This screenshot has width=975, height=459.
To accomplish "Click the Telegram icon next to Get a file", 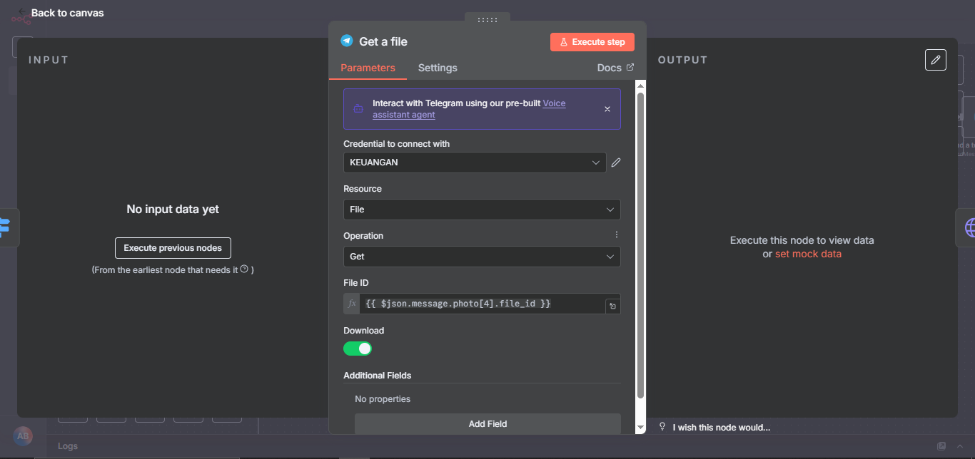I will (347, 41).
